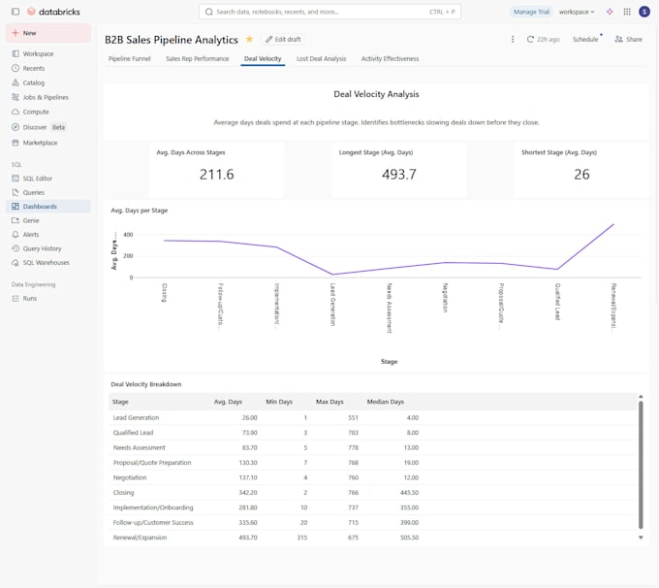Sort by Min Days column header

(x=279, y=402)
